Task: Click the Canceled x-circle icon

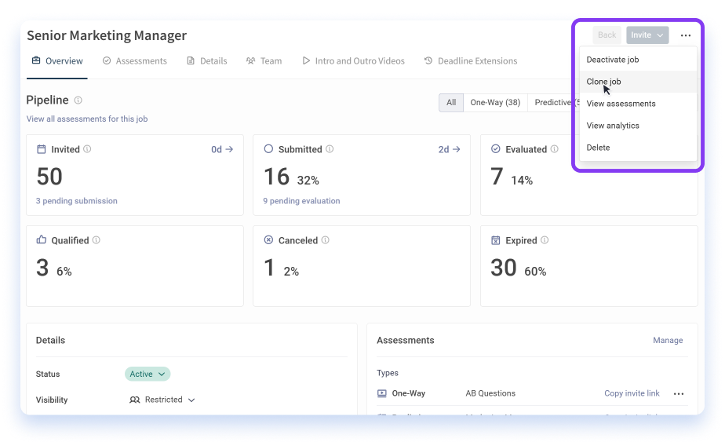Action: [268, 239]
